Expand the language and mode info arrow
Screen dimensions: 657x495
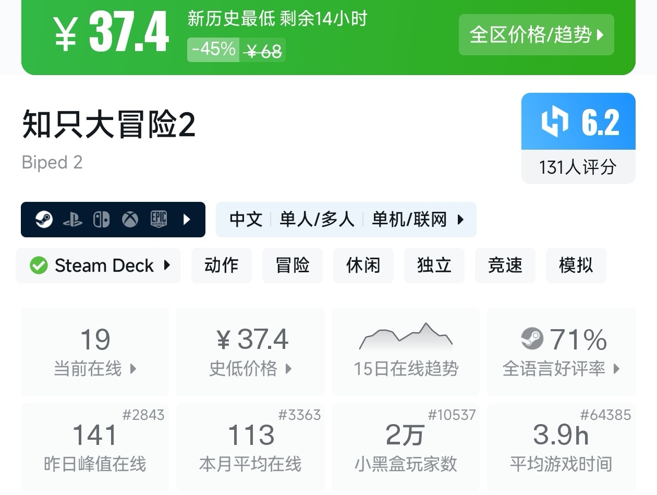pyautogui.click(x=460, y=220)
